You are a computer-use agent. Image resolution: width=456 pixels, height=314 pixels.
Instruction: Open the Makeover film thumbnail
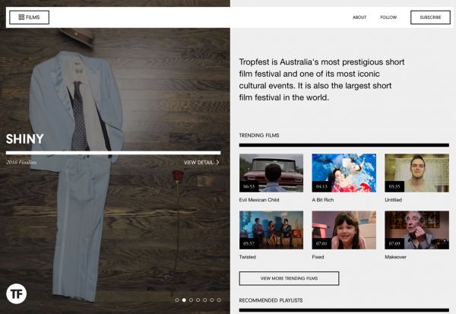(416, 230)
